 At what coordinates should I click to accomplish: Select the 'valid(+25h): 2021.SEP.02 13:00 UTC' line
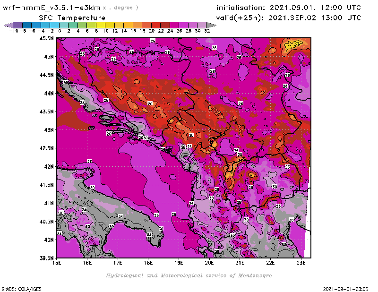289,18
